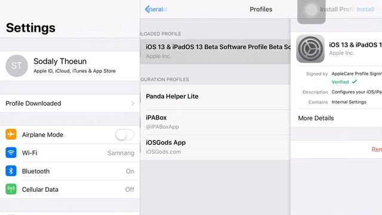Open Bluetooth settings row label
382x215 pixels.
pos(36,171)
